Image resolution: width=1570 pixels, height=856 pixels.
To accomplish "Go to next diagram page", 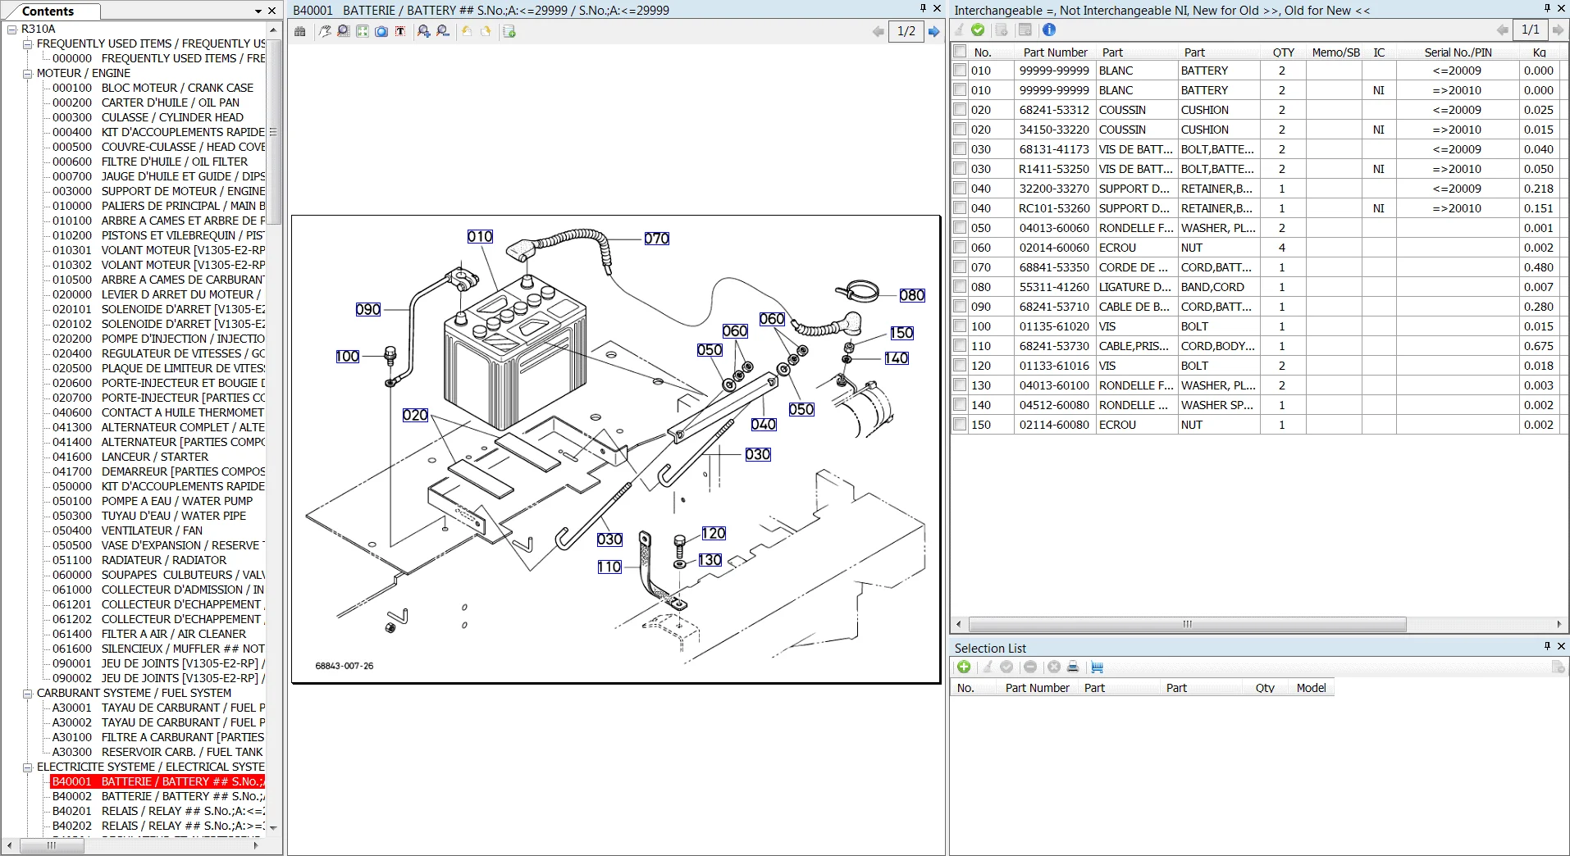I will pyautogui.click(x=933, y=31).
